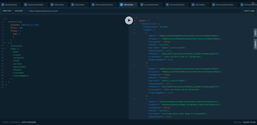This screenshot has height=125, width=257.
Task: Open the query HISTORY
Action: (x=19, y=11)
